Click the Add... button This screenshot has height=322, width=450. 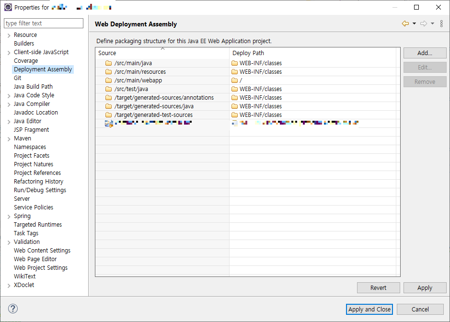point(425,53)
